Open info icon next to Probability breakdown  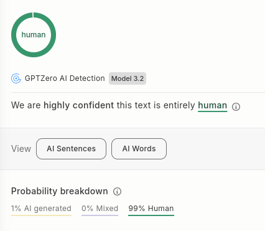[117, 191]
